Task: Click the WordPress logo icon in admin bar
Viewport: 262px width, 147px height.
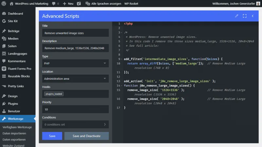Action: pos(4,4)
